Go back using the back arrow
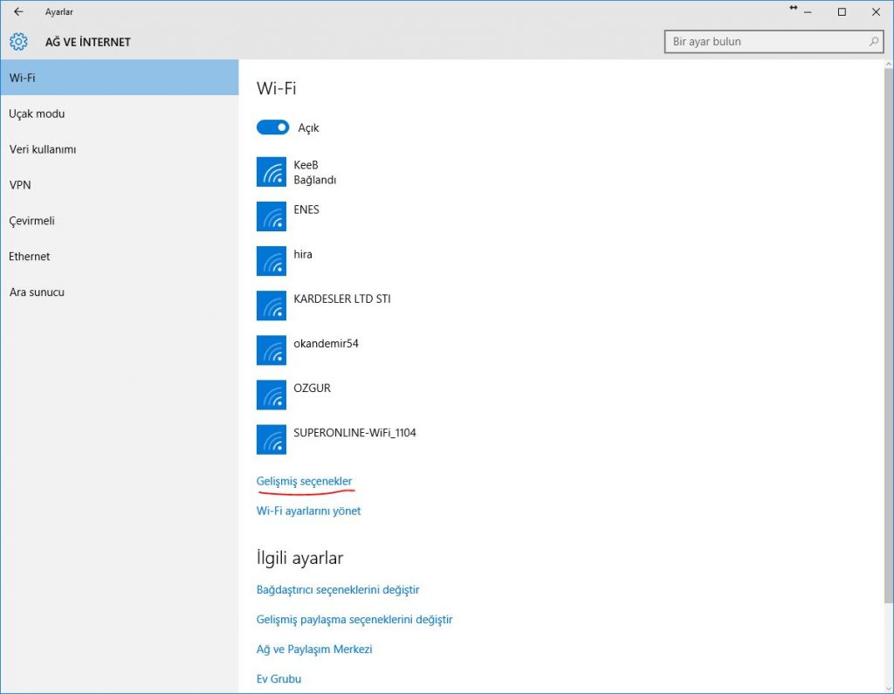894x694 pixels. pyautogui.click(x=18, y=11)
